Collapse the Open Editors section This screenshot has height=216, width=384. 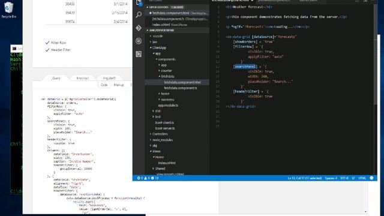click(177, 7)
